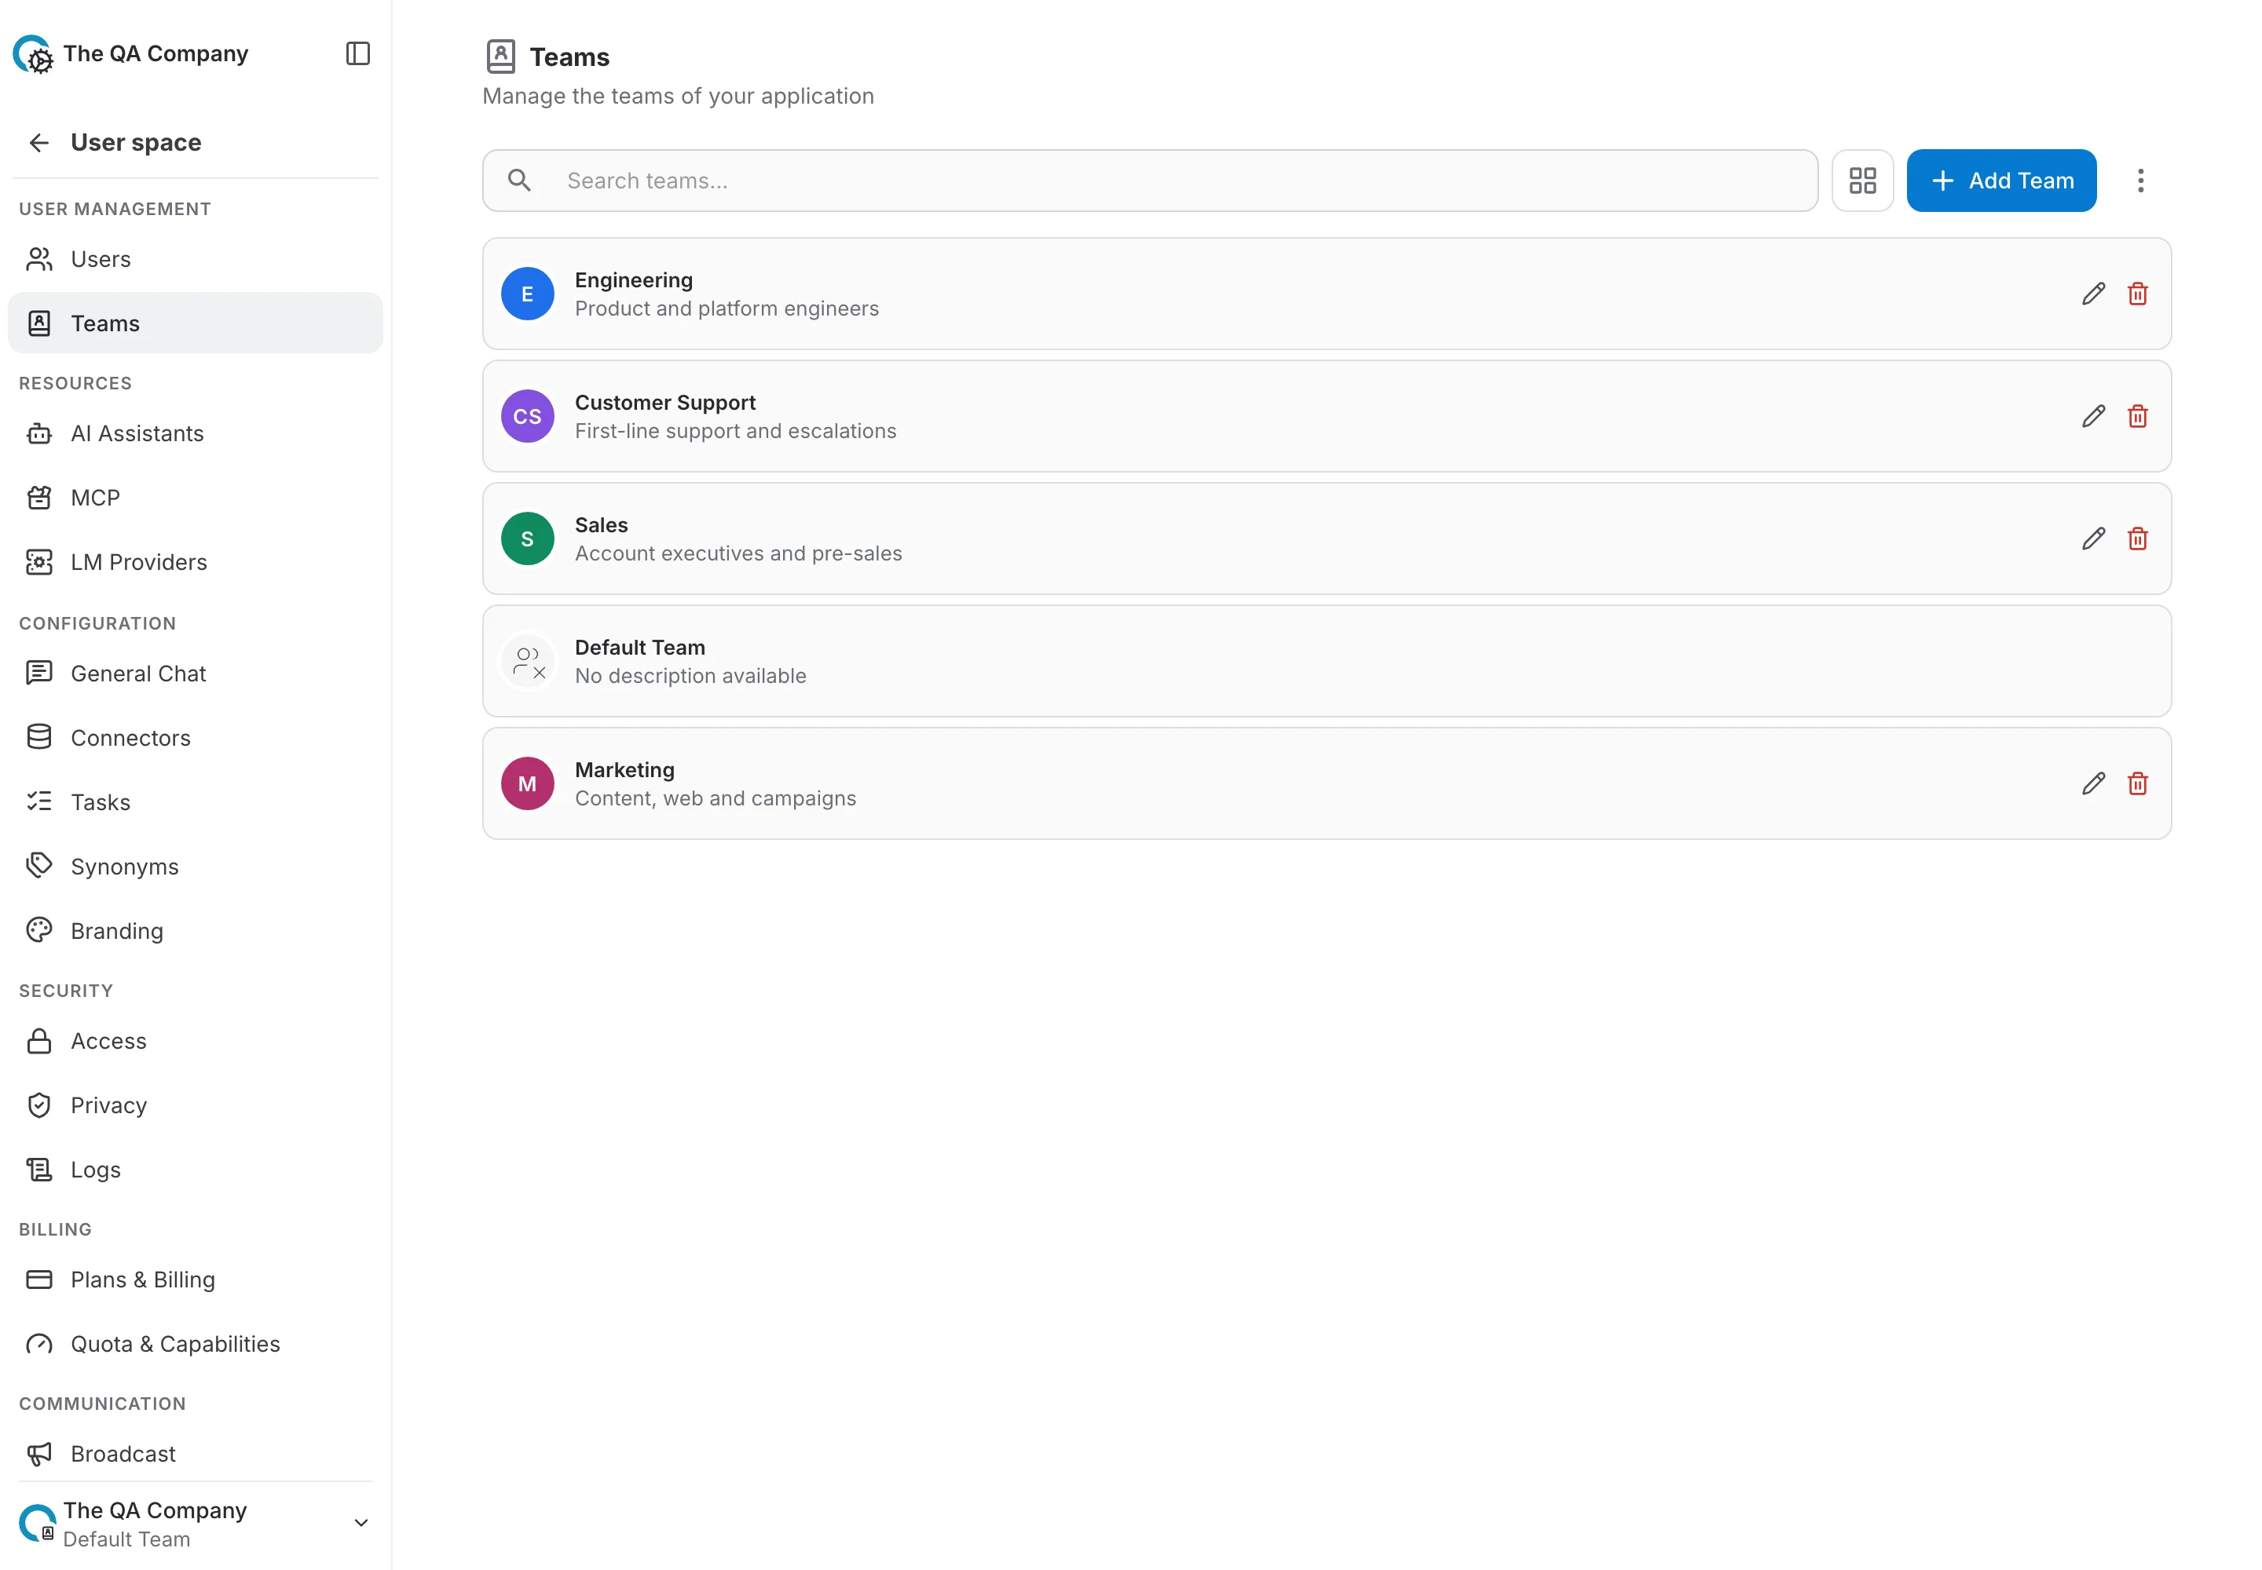This screenshot has width=2262, height=1570.
Task: Click the magnifier search icon
Action: tap(520, 181)
